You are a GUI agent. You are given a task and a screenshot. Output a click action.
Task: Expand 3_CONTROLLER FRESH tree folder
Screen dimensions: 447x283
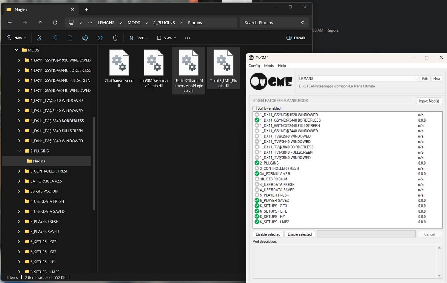pyautogui.click(x=19, y=171)
